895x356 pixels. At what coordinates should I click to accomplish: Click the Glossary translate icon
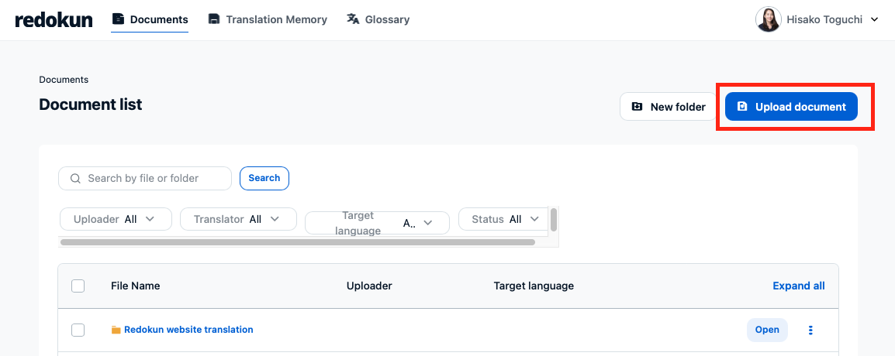(354, 19)
